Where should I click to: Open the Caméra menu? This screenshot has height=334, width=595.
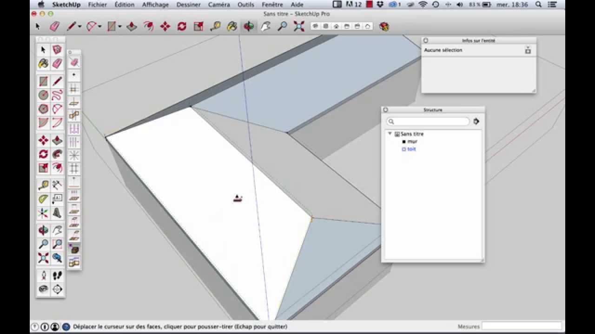[219, 5]
